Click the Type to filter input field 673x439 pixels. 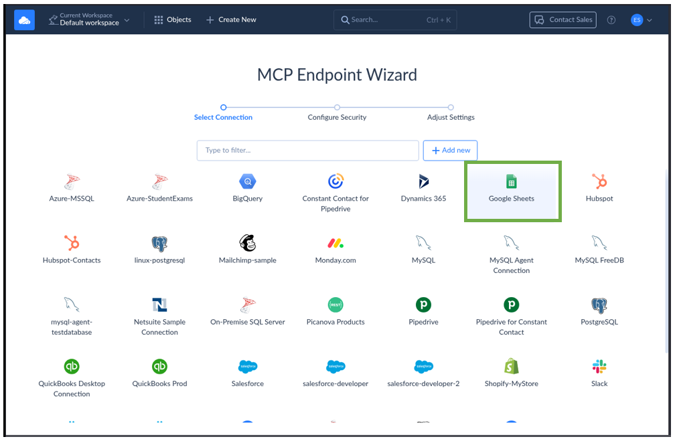307,151
